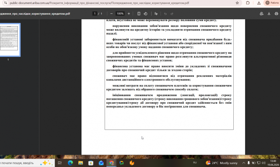This screenshot has width=280, height=167.
Task: Rotate the PDF counterclockwise
Action: click(145, 13)
